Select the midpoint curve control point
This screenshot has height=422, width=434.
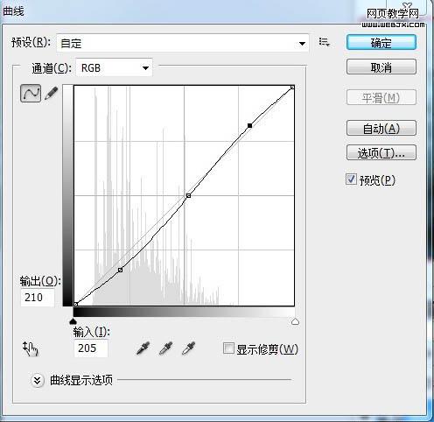click(x=188, y=195)
